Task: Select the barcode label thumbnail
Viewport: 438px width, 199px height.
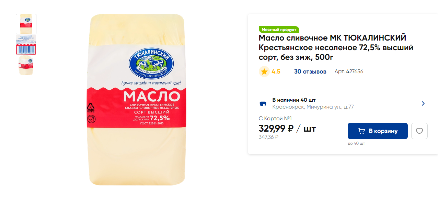Action: tap(26, 44)
